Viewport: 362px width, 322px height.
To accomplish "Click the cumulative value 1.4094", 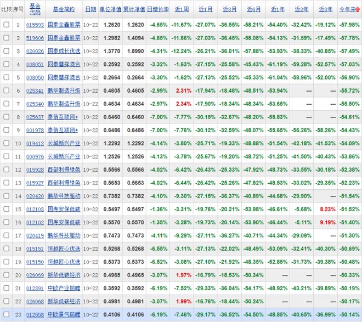I will coord(135,38).
